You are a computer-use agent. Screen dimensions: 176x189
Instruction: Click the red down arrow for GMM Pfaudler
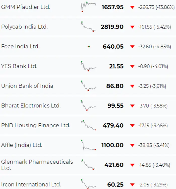coord(132,7)
